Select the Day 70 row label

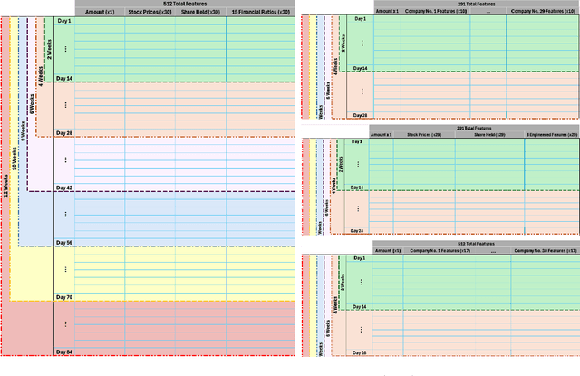click(x=63, y=297)
